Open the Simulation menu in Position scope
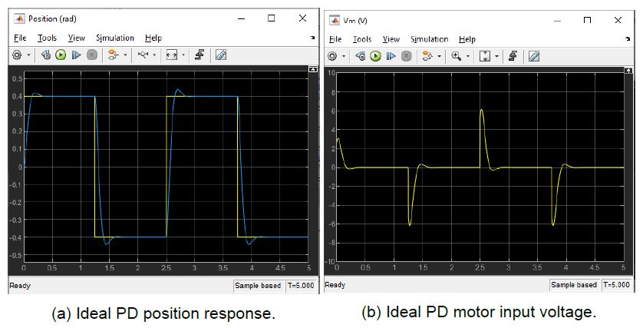This screenshot has height=328, width=643. click(x=114, y=38)
